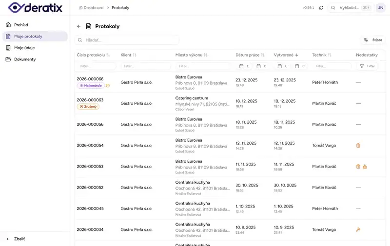
Task: Open the JN user avatar menu
Action: tap(380, 8)
